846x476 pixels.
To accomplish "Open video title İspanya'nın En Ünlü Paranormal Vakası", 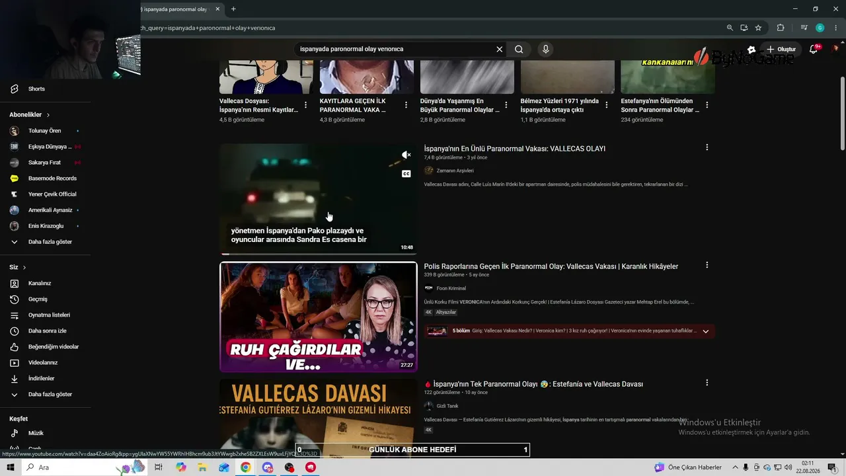I will [x=515, y=149].
